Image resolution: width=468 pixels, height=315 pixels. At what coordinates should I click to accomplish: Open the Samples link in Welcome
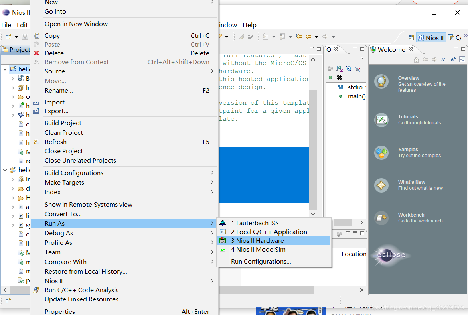coord(408,150)
